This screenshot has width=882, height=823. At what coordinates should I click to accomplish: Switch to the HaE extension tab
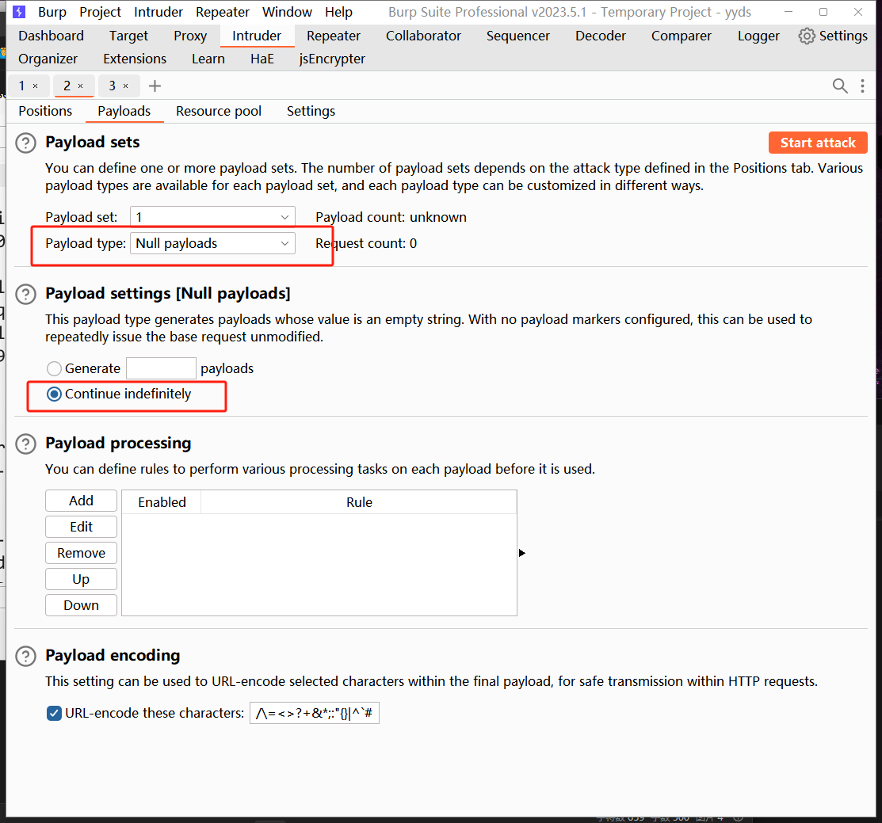coord(262,59)
